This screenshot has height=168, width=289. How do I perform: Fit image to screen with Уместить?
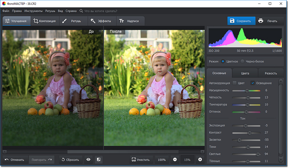(140, 160)
